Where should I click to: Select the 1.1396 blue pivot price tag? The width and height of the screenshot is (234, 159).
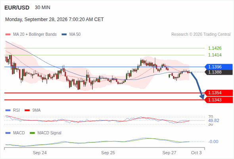click(219, 67)
